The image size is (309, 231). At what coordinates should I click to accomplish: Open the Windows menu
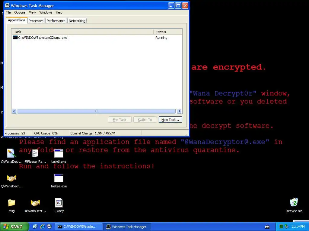point(46,12)
